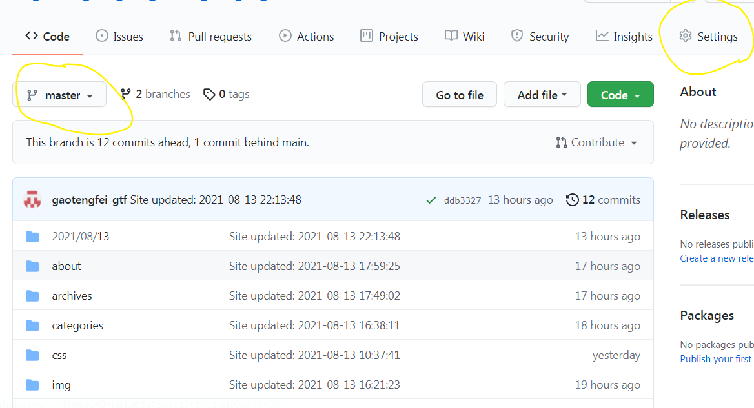Click "13 hours ago" in the 2021/08/13 row
This screenshot has width=754, height=408.
point(607,236)
